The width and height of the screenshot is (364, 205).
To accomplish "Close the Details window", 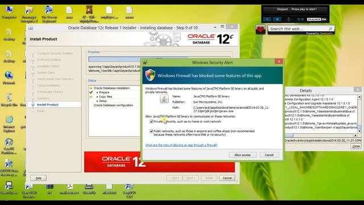I will click(358, 89).
